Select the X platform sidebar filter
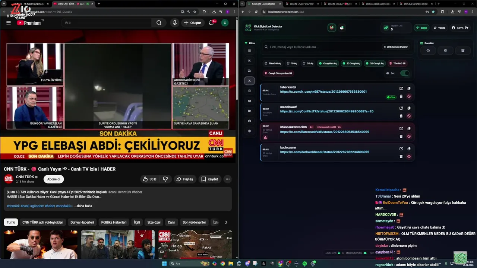 coord(249,81)
